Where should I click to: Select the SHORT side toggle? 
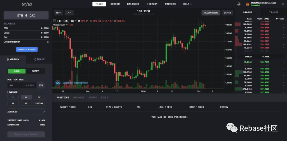[35, 71]
